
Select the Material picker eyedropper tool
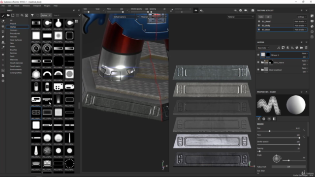(3, 47)
